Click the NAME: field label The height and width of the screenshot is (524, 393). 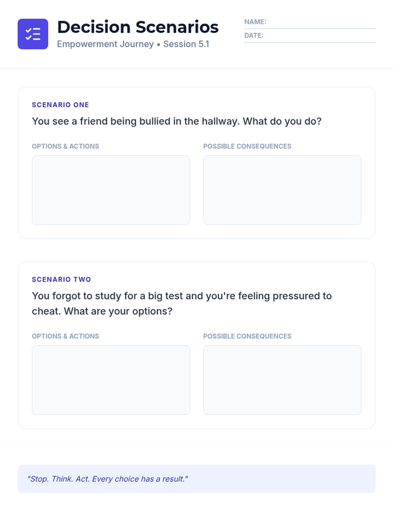[x=255, y=22]
